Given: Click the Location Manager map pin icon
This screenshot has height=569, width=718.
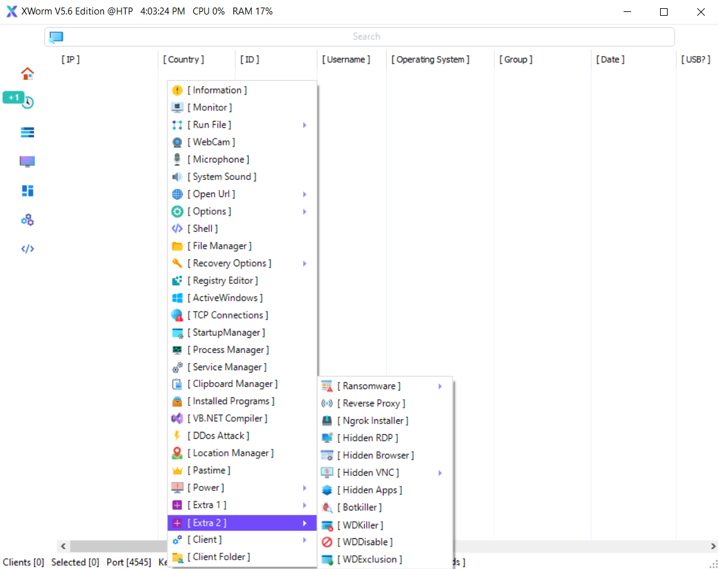Looking at the screenshot, I should point(177,453).
